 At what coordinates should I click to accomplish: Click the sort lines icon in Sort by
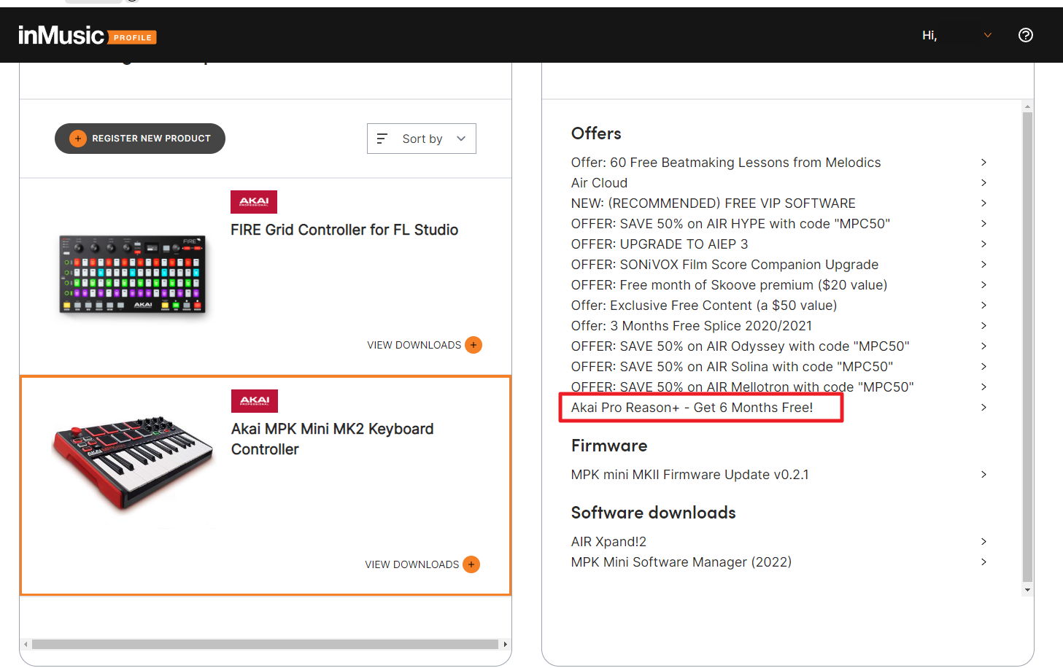pyautogui.click(x=382, y=139)
